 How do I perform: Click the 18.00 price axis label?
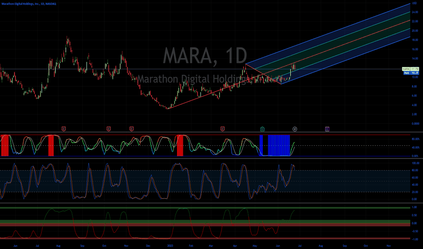415,40
